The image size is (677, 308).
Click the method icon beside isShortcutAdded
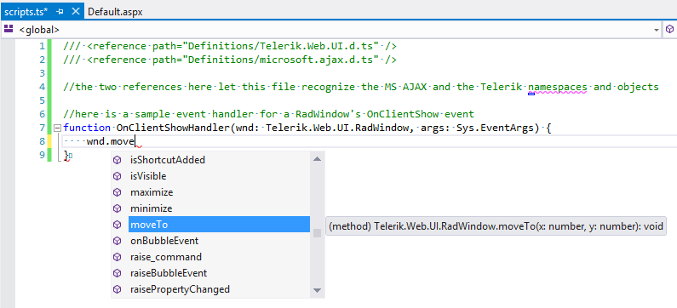pyautogui.click(x=117, y=160)
